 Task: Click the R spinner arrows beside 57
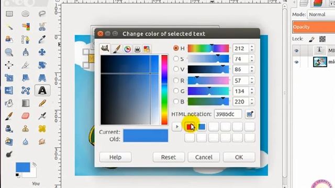[x=252, y=80]
